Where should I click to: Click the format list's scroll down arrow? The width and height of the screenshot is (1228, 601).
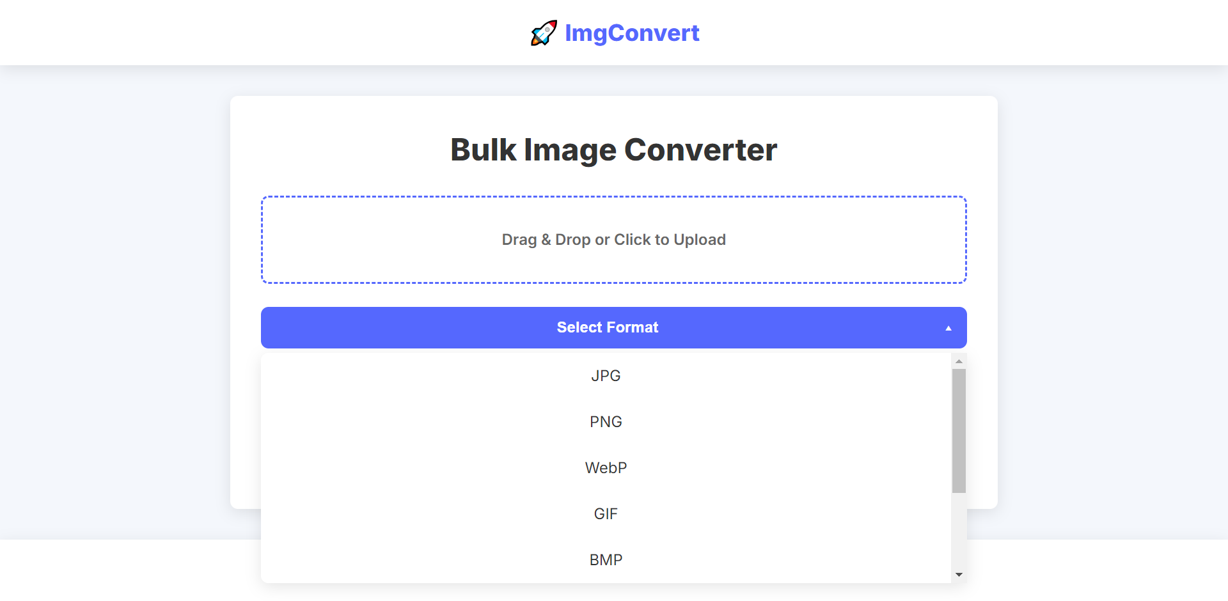[959, 575]
